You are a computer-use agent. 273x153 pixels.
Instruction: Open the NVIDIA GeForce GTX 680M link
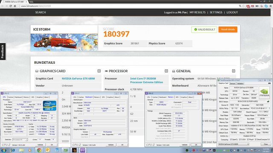click(x=78, y=79)
